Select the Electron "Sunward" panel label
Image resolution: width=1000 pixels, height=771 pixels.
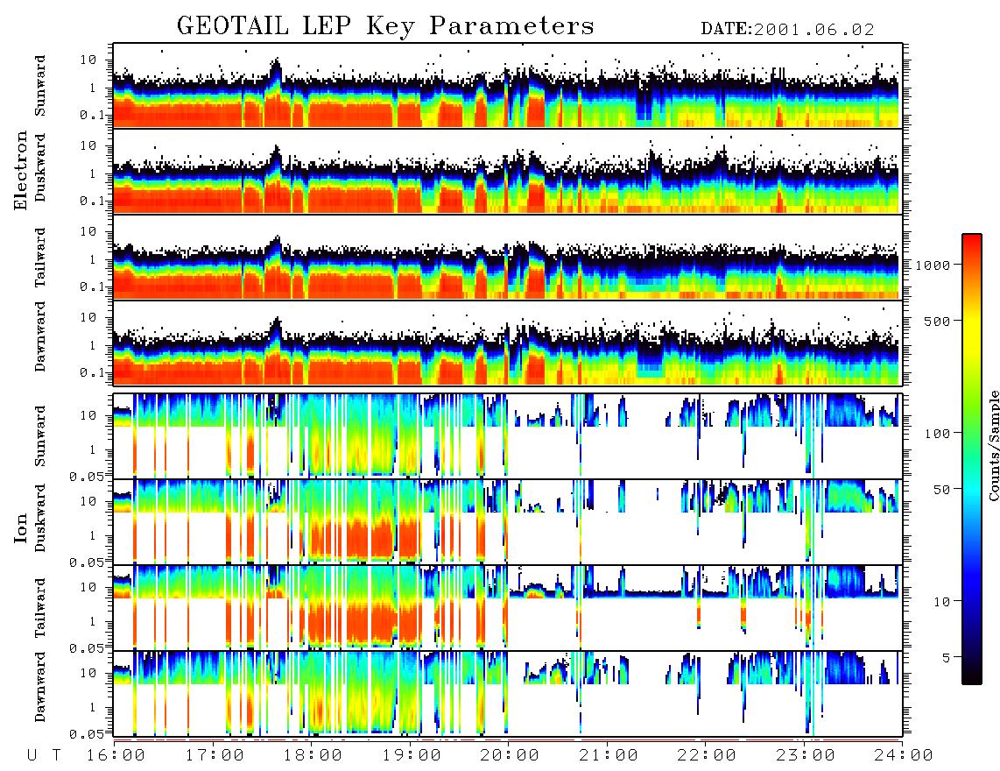click(x=40, y=86)
